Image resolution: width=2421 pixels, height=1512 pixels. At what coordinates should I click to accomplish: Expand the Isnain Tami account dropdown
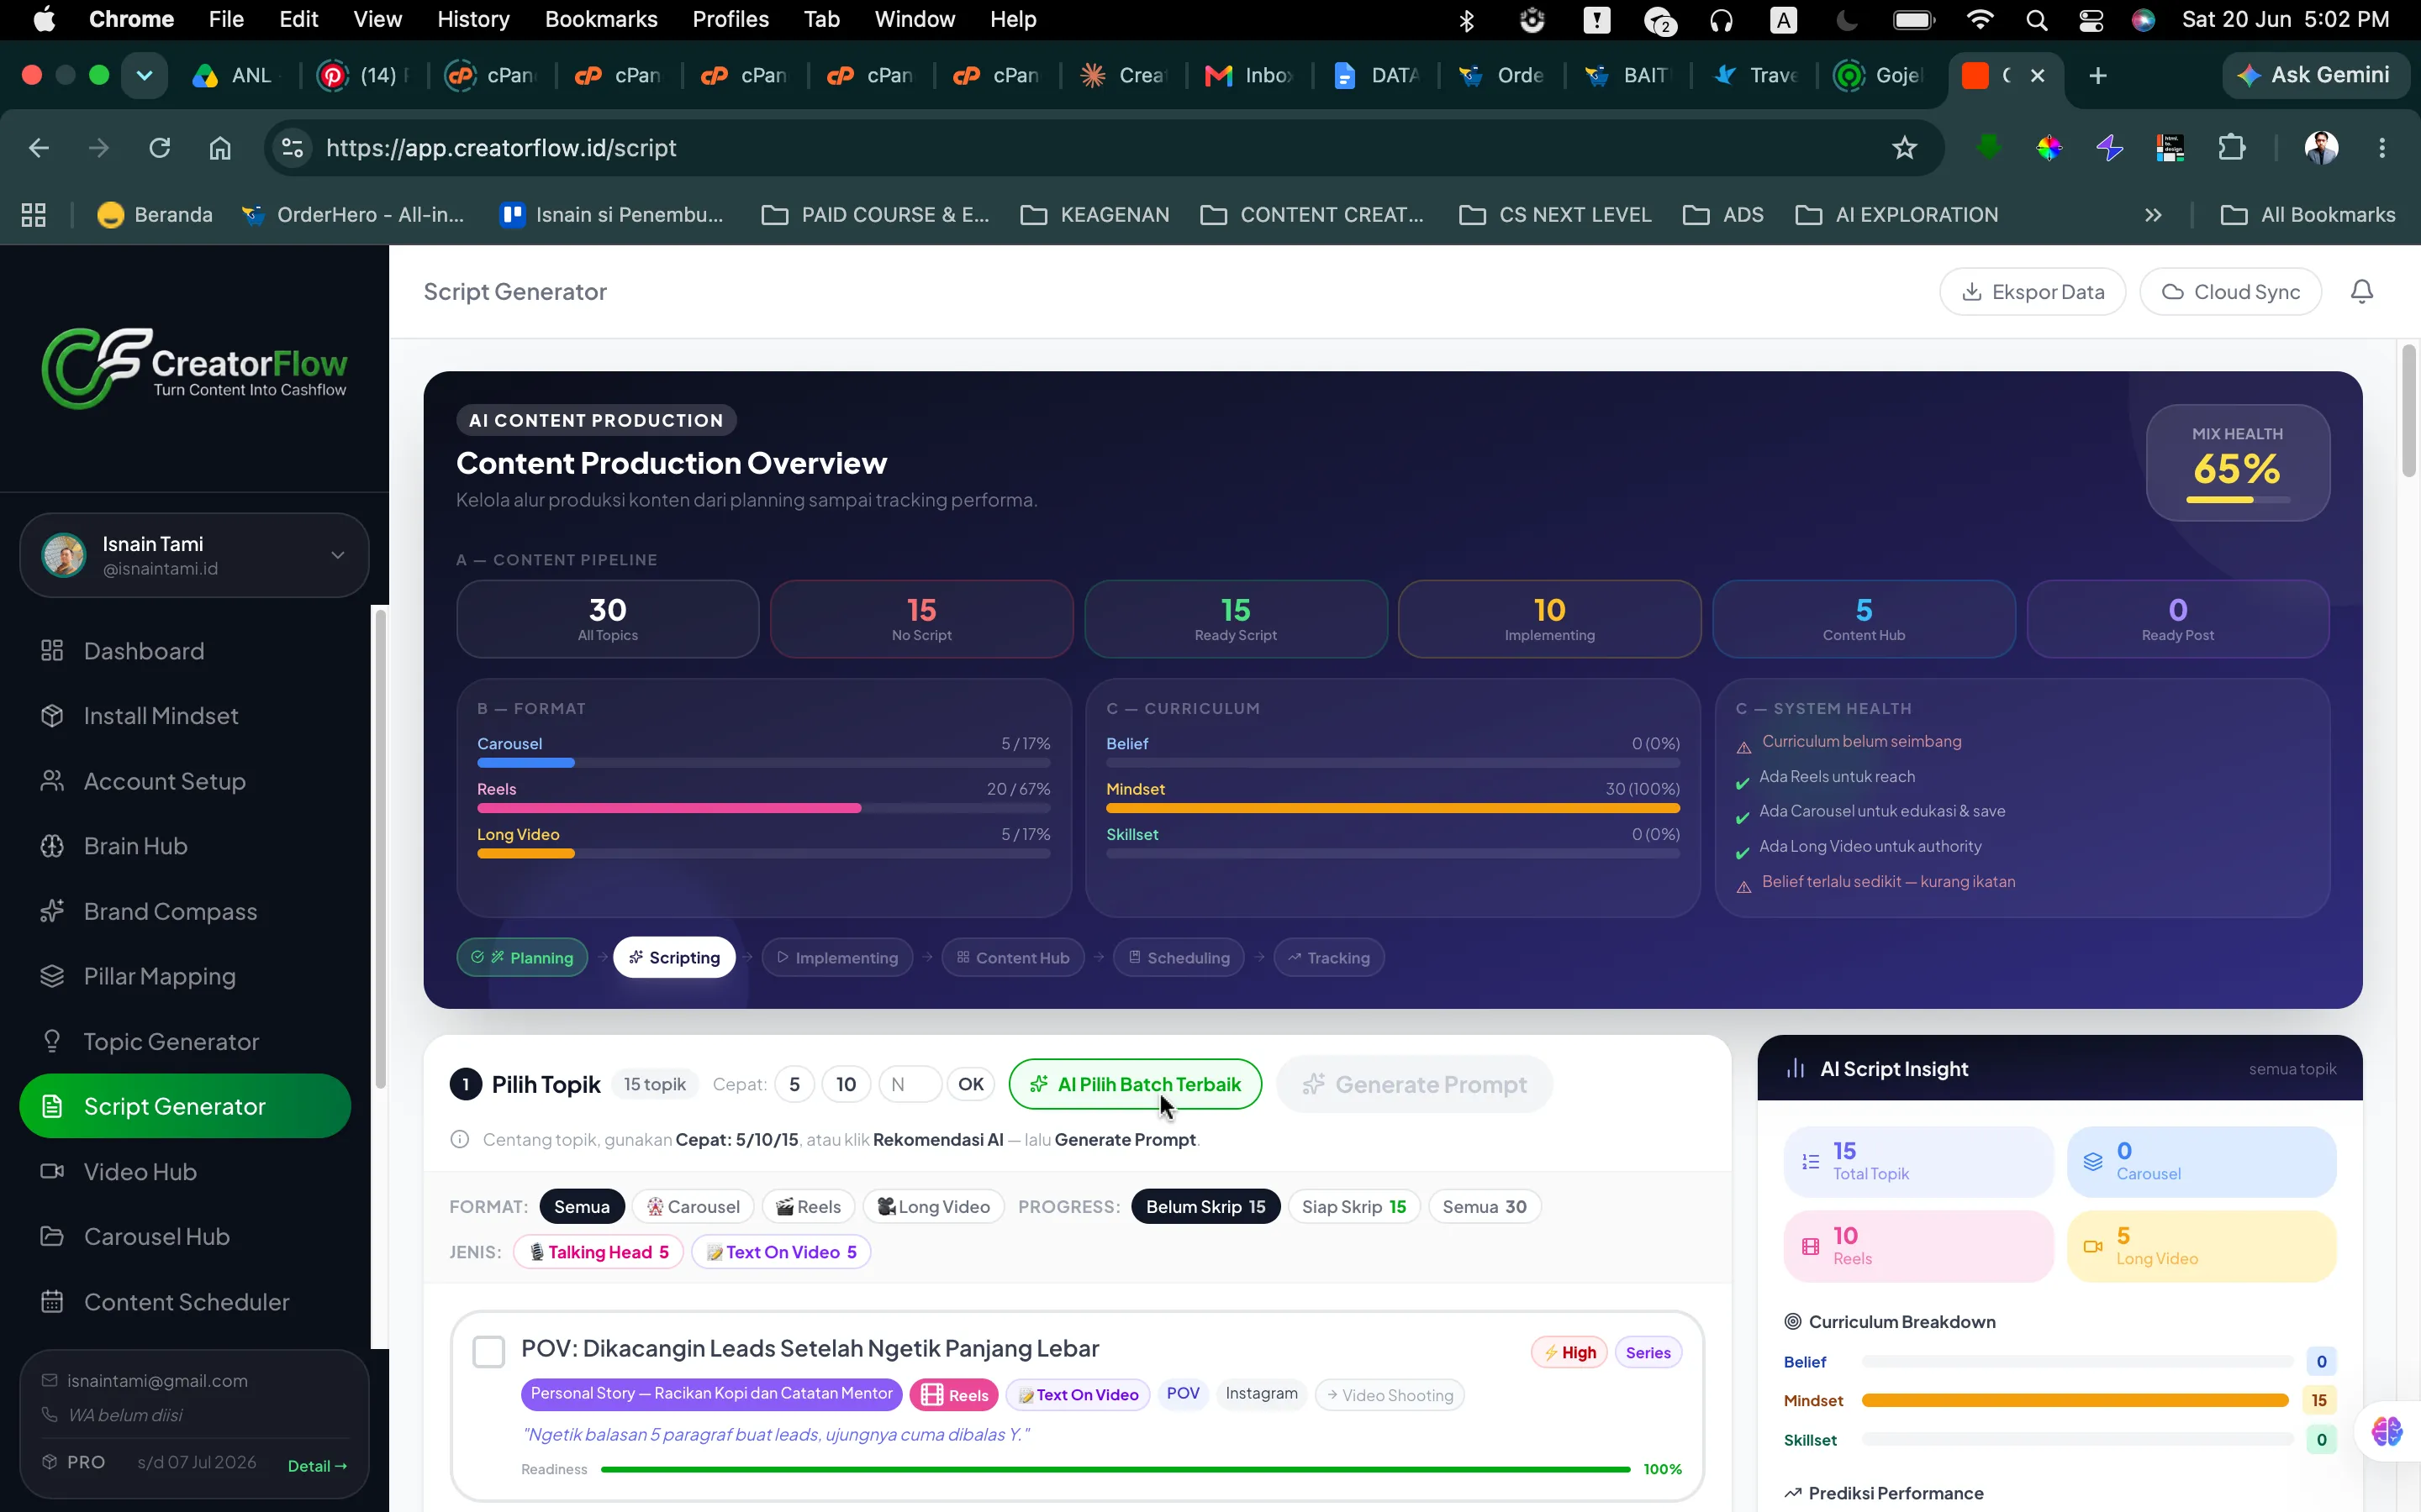(194, 555)
